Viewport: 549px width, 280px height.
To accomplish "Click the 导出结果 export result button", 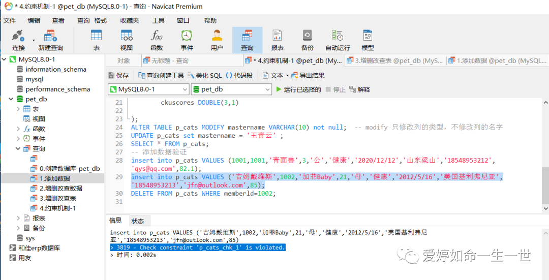I will coord(308,75).
